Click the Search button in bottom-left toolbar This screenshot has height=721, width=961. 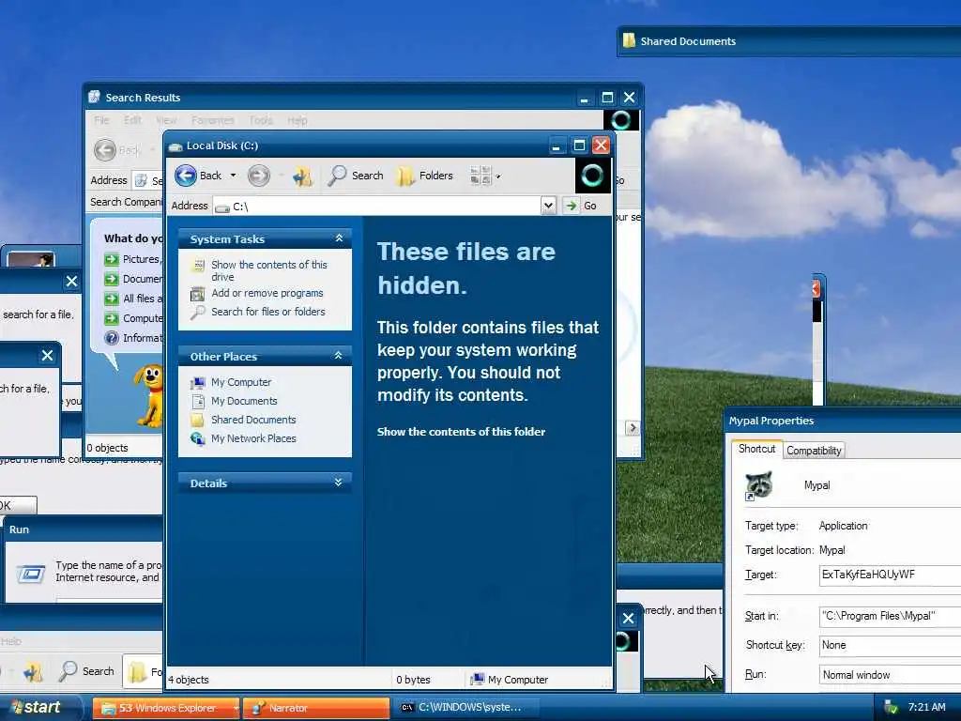point(86,671)
